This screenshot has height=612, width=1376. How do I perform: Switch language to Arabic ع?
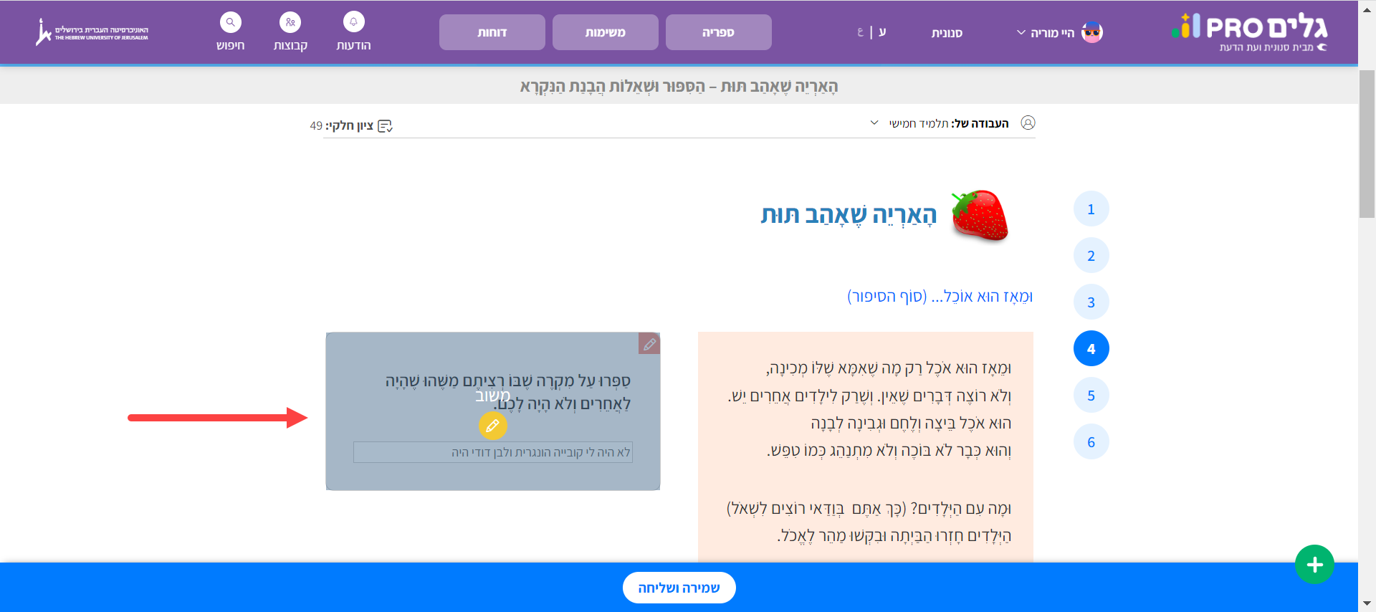click(860, 32)
